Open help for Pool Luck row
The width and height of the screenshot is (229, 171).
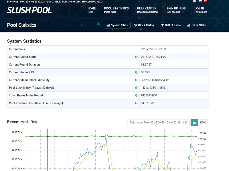(136, 88)
